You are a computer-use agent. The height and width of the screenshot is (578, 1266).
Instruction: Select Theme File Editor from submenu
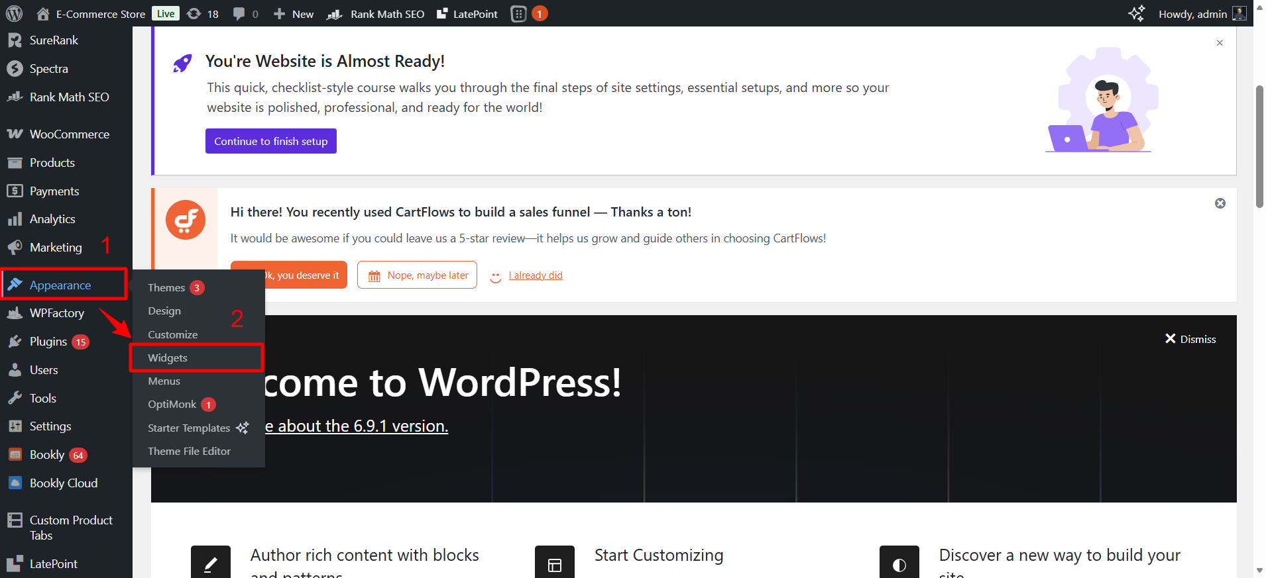point(189,452)
